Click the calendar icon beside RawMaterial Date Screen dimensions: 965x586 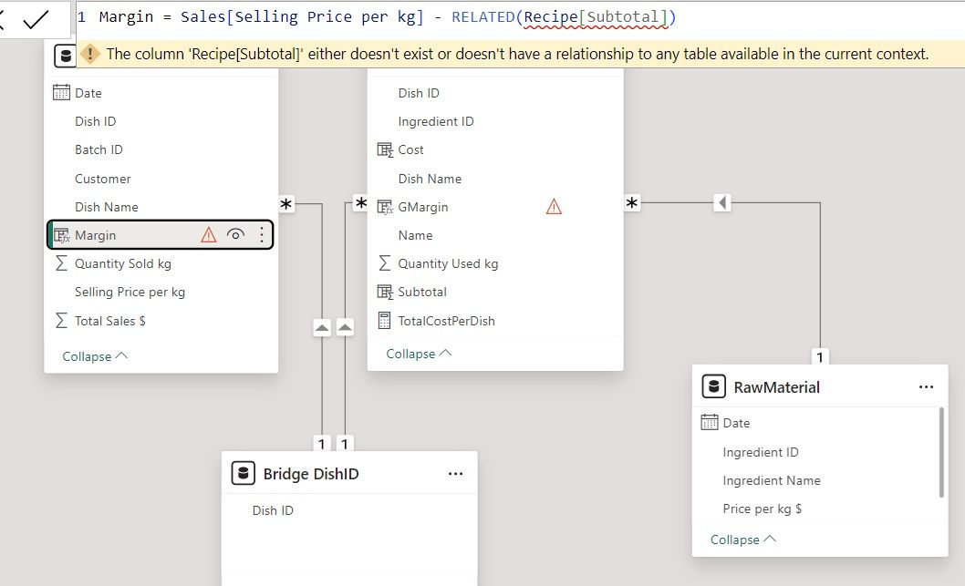point(710,423)
